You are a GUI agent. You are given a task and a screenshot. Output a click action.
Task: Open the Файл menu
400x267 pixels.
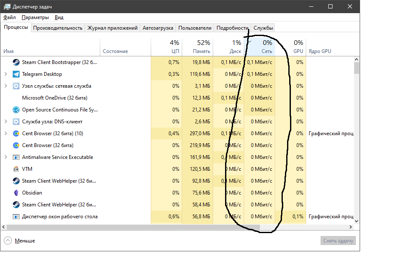point(9,17)
